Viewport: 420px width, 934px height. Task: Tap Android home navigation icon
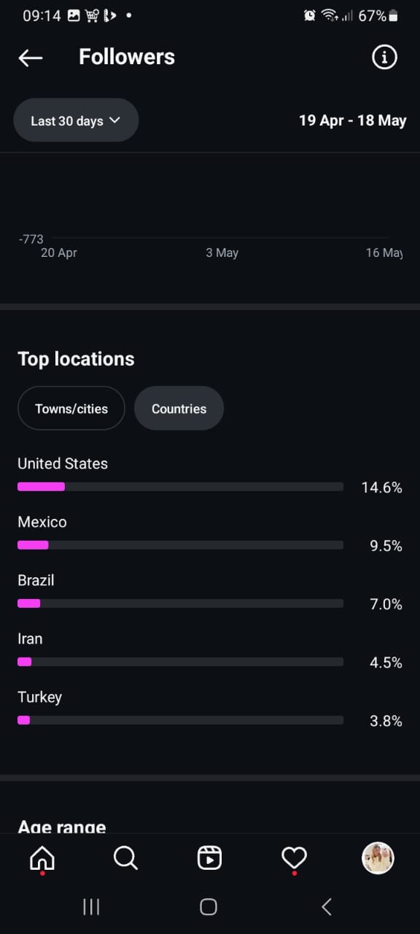[209, 907]
